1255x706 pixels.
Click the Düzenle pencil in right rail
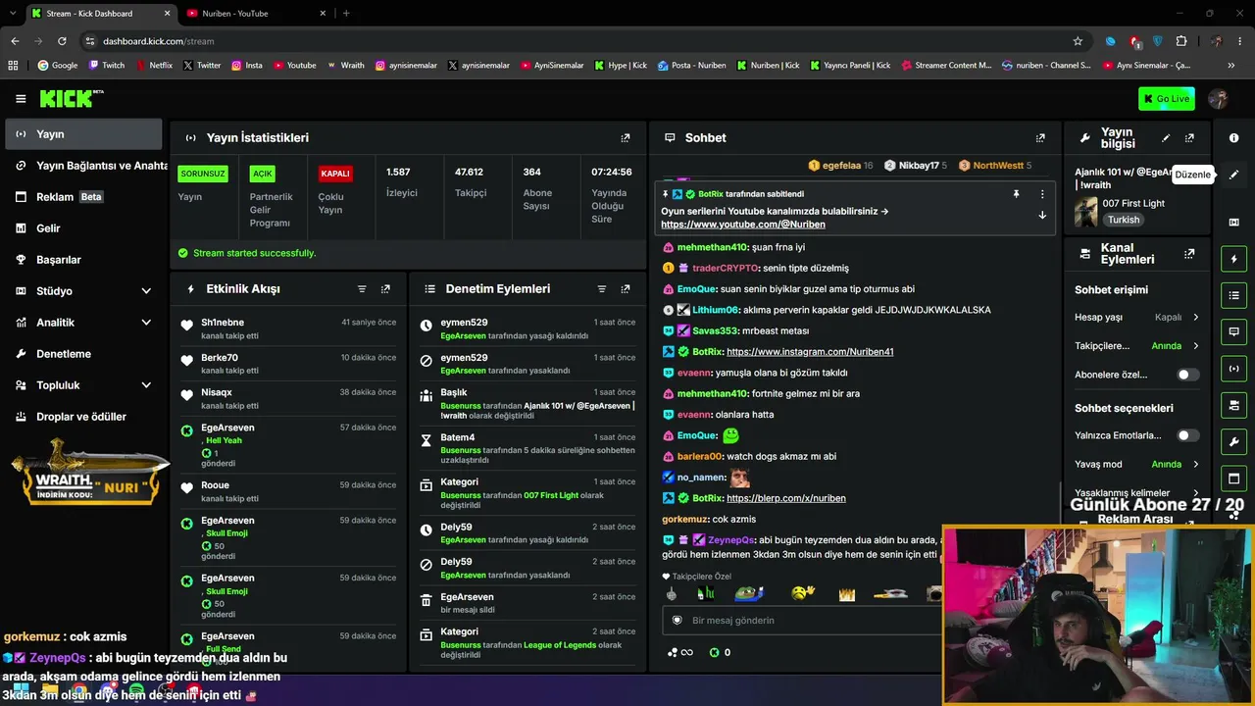point(1233,175)
